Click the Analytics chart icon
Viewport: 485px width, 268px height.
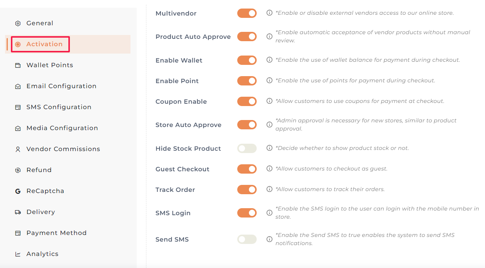(x=18, y=254)
